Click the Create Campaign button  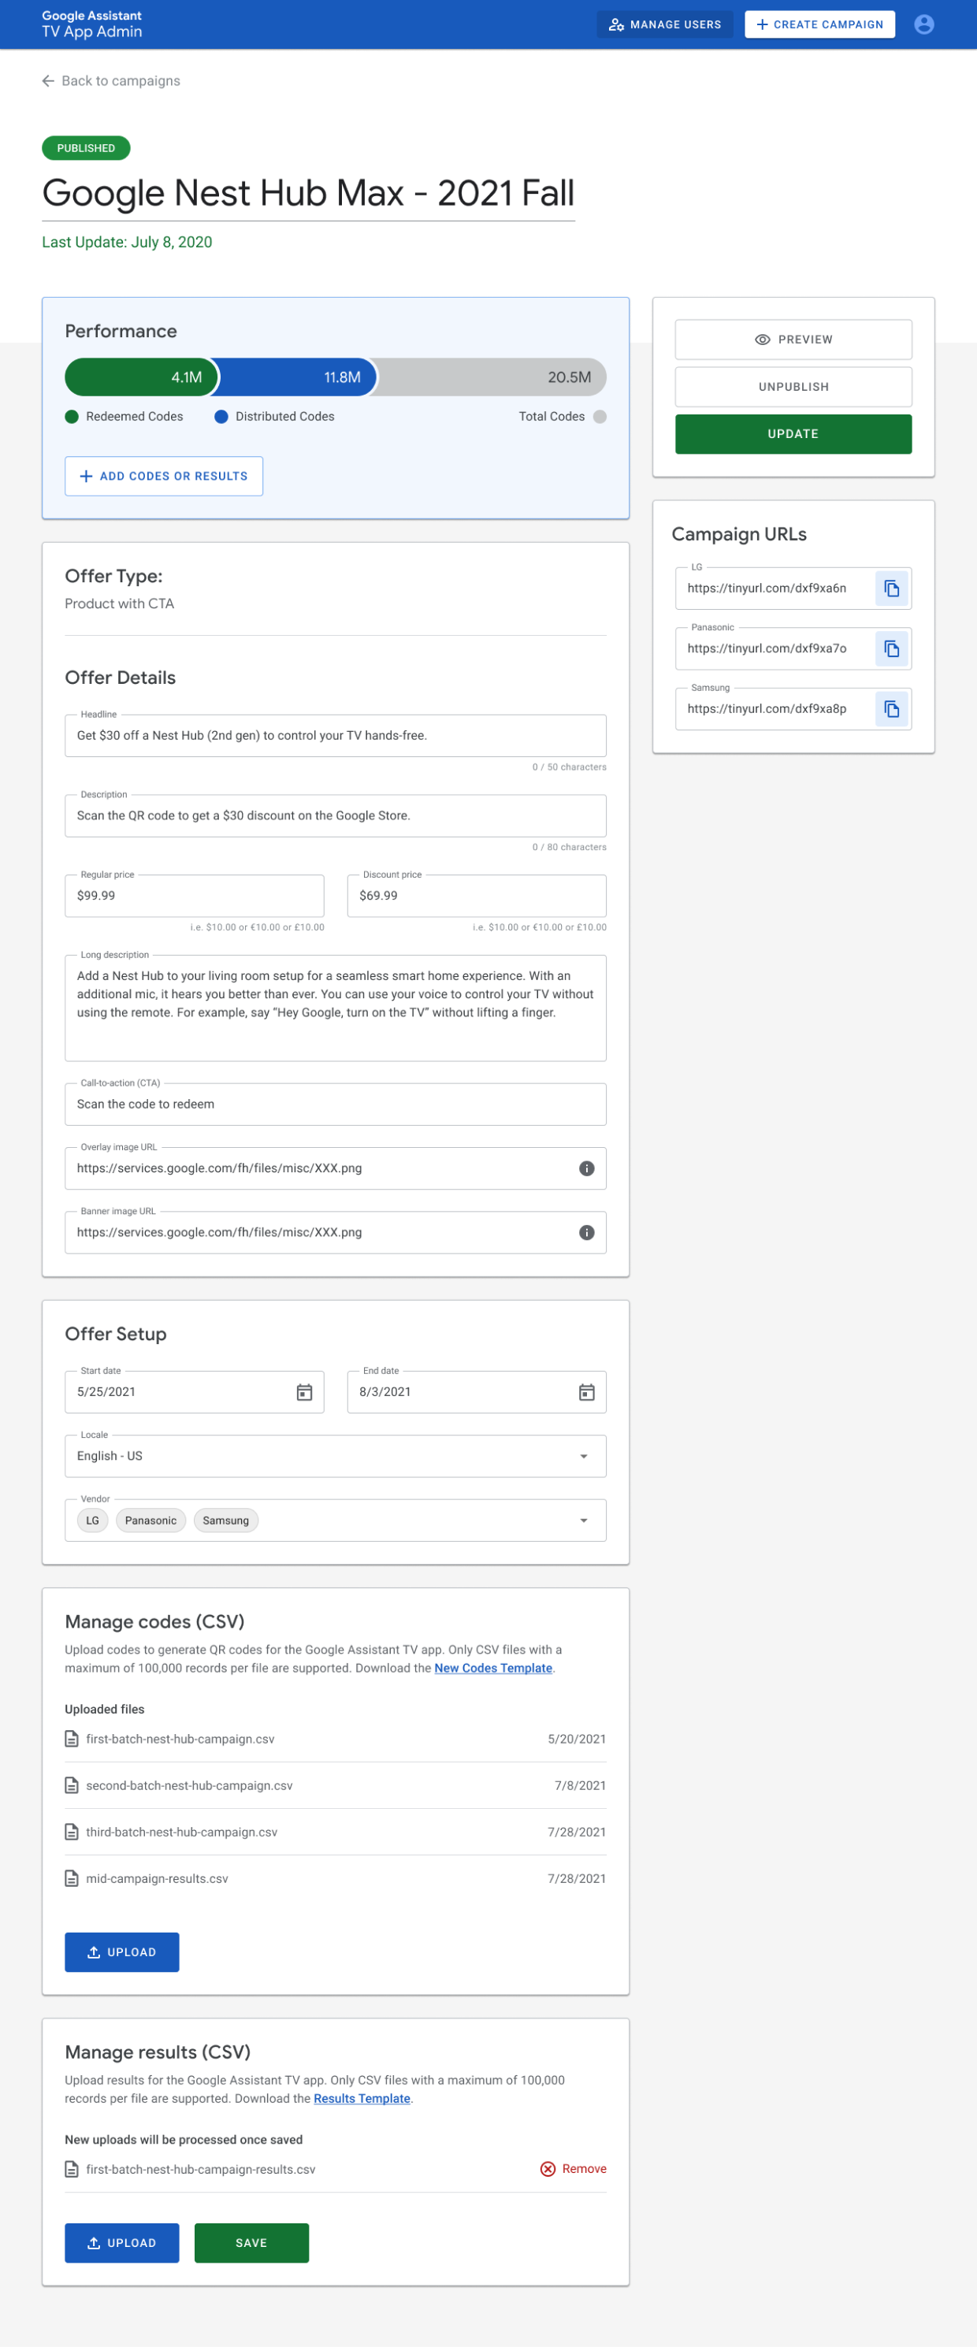pyautogui.click(x=819, y=24)
